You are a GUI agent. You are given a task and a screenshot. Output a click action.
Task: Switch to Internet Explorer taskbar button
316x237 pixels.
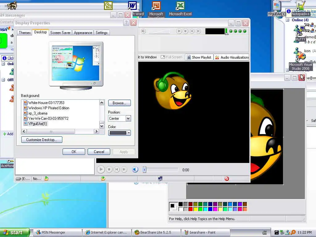tap(107, 232)
